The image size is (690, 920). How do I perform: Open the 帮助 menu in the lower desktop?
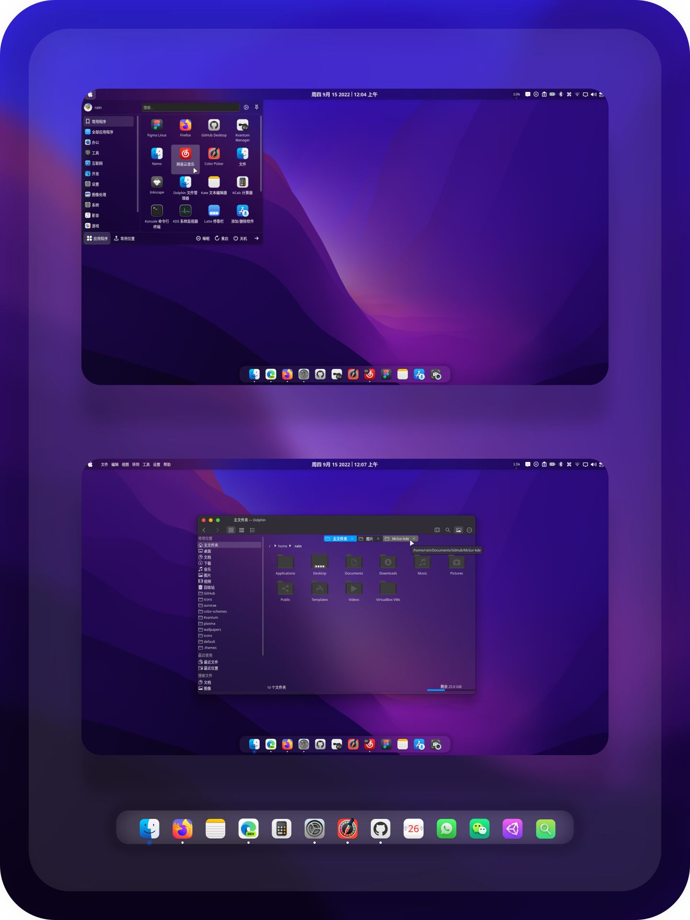tap(167, 464)
